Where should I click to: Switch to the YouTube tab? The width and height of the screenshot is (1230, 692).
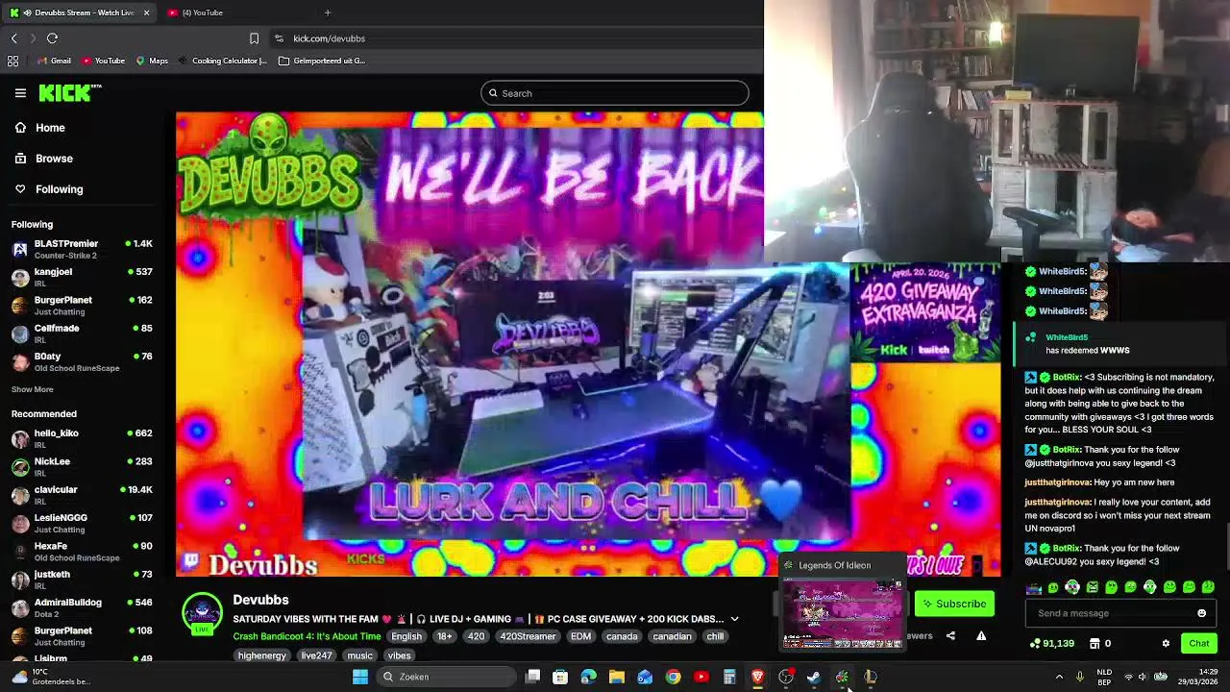202,12
